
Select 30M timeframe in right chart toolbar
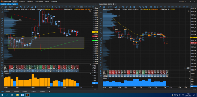[x=188, y=7]
